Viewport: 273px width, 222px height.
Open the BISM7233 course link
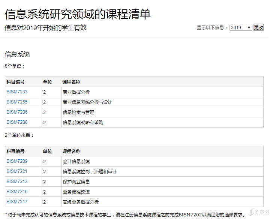coord(17,92)
